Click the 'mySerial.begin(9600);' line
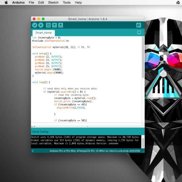The image size is (182, 182). point(49,73)
